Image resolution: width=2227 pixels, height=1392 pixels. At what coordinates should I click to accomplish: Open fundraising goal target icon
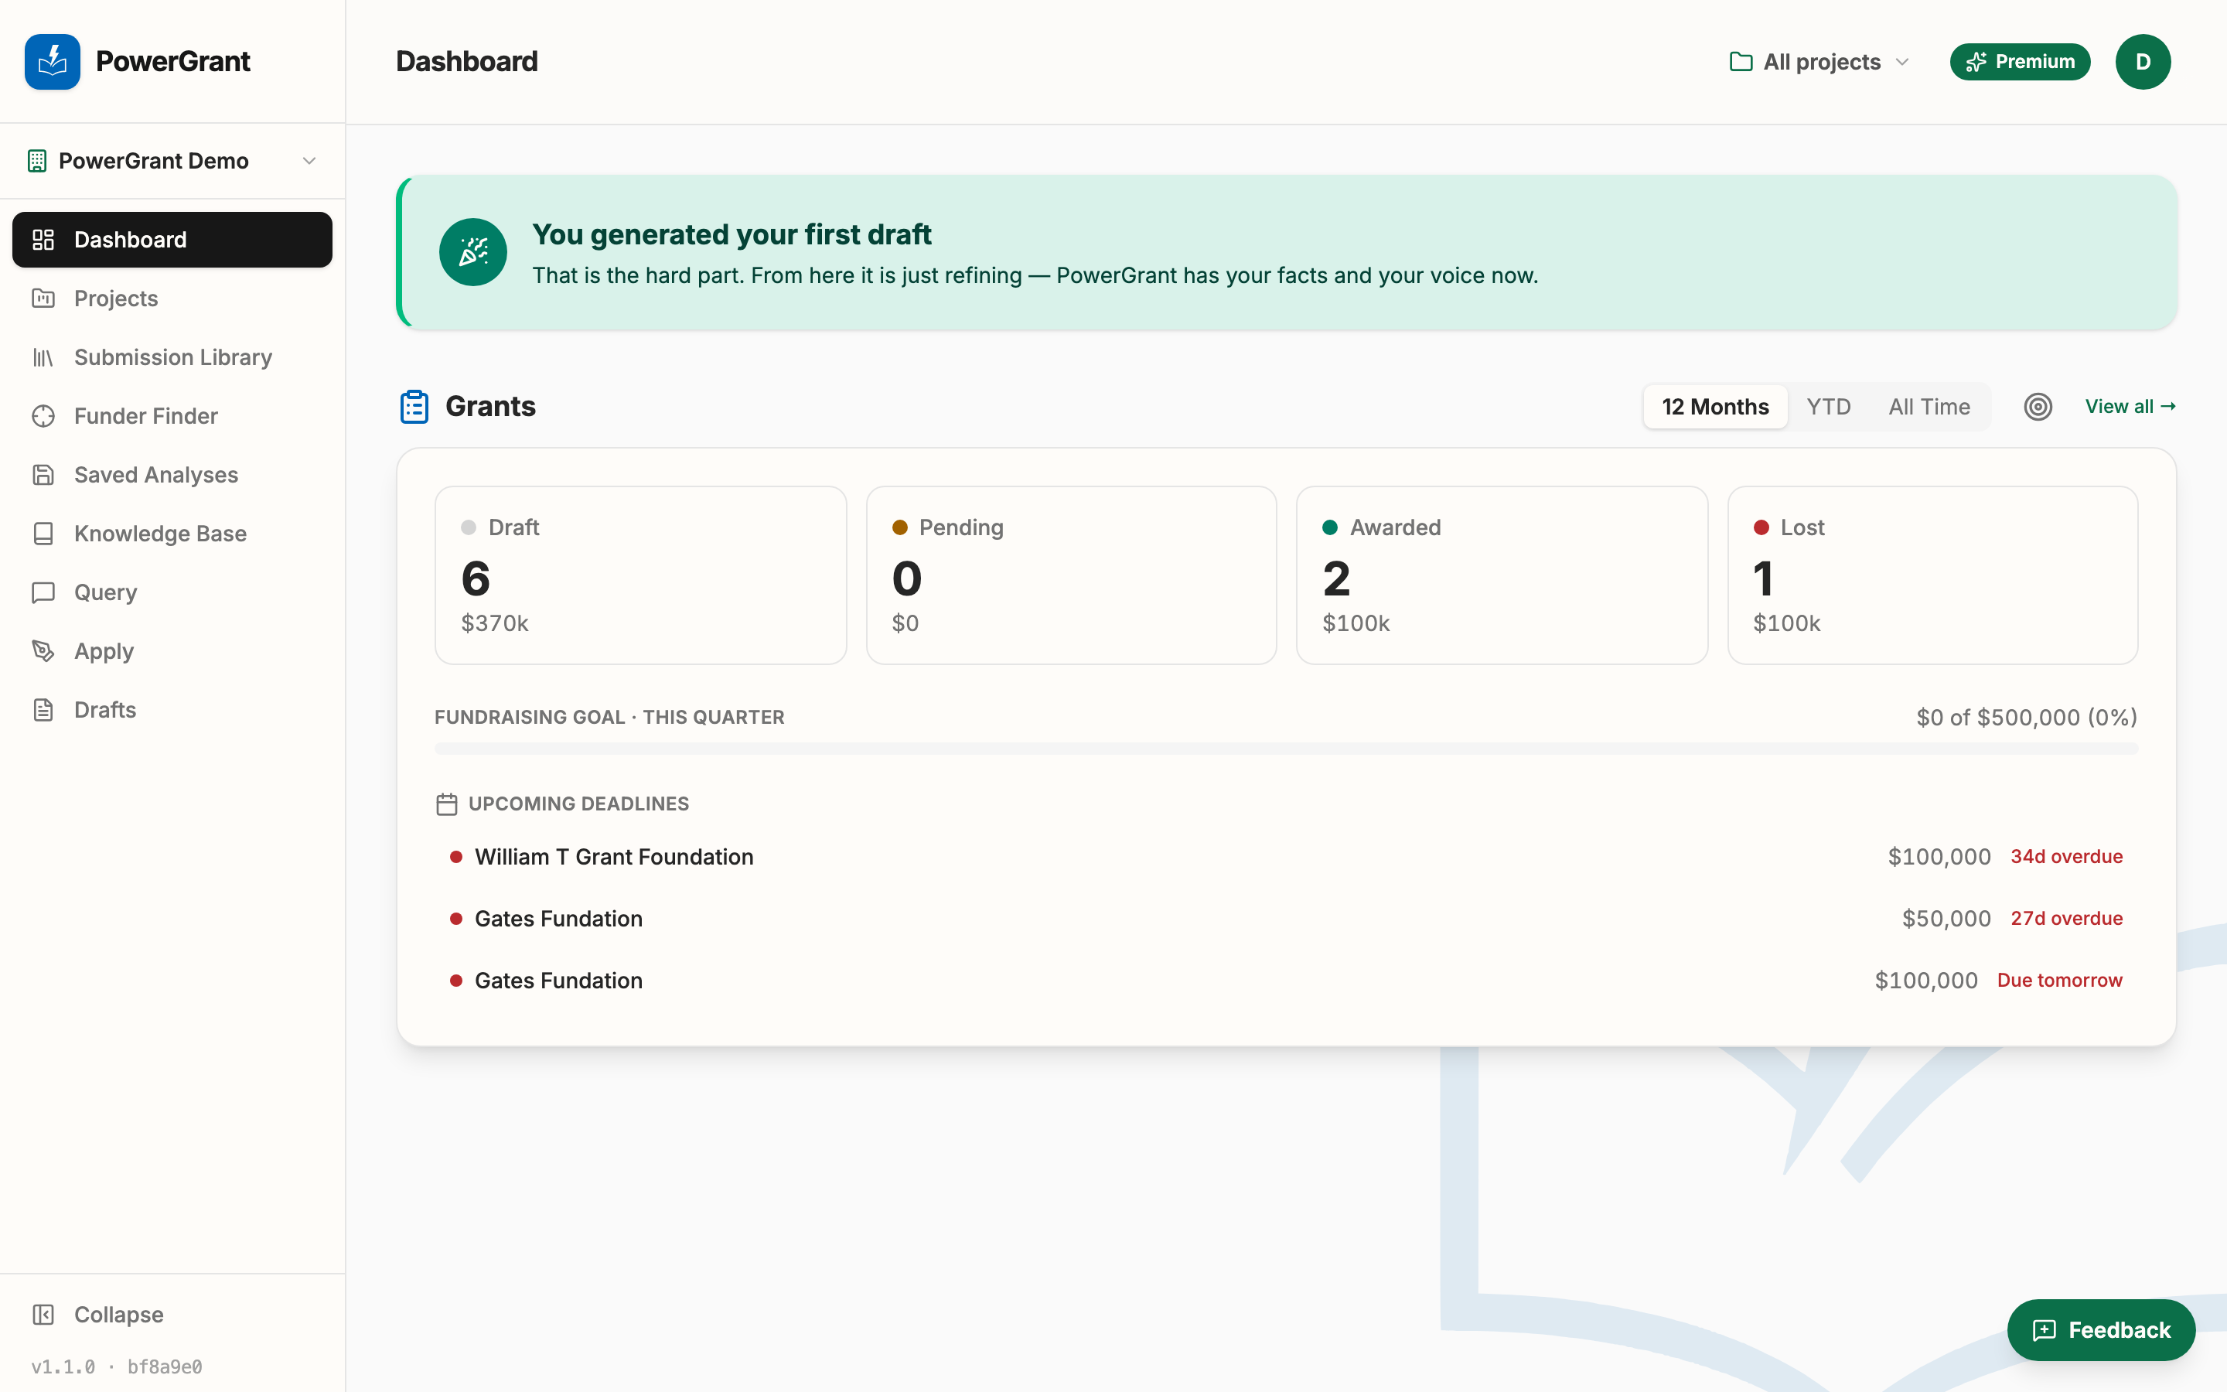(2038, 406)
